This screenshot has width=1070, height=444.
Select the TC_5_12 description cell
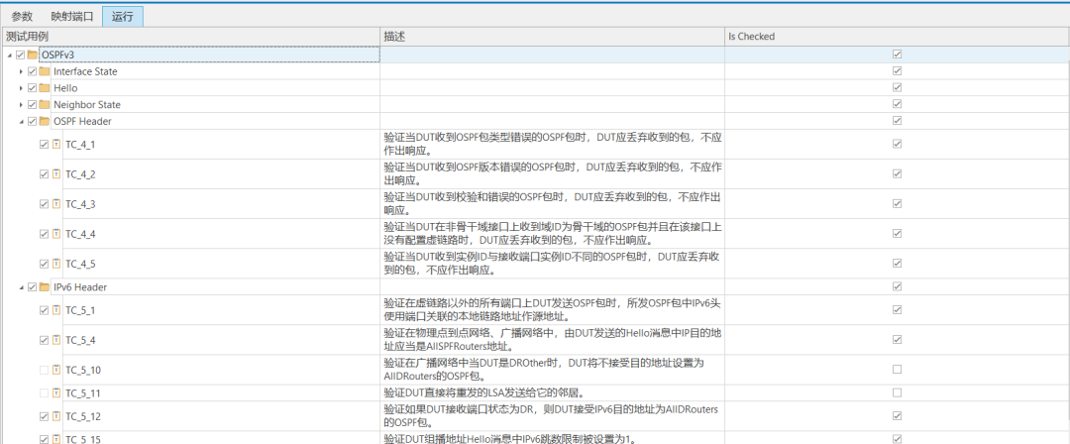tap(552, 416)
